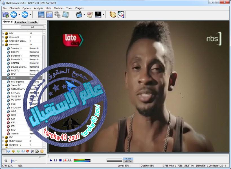231x169 pixels.
Task: Open the stopwatch timer icon
Action: click(113, 15)
